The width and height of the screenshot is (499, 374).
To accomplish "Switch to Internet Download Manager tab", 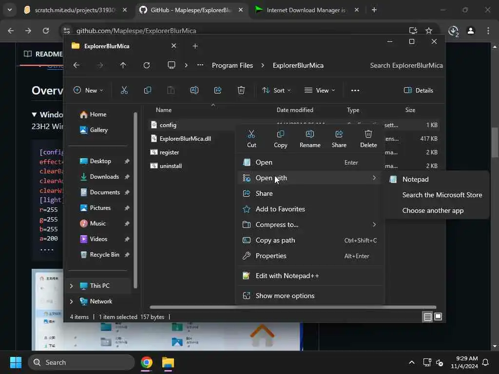I will (306, 10).
